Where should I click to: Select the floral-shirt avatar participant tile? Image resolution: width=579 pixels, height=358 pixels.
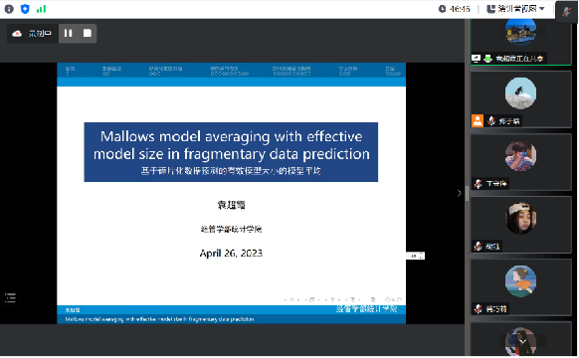click(520, 162)
